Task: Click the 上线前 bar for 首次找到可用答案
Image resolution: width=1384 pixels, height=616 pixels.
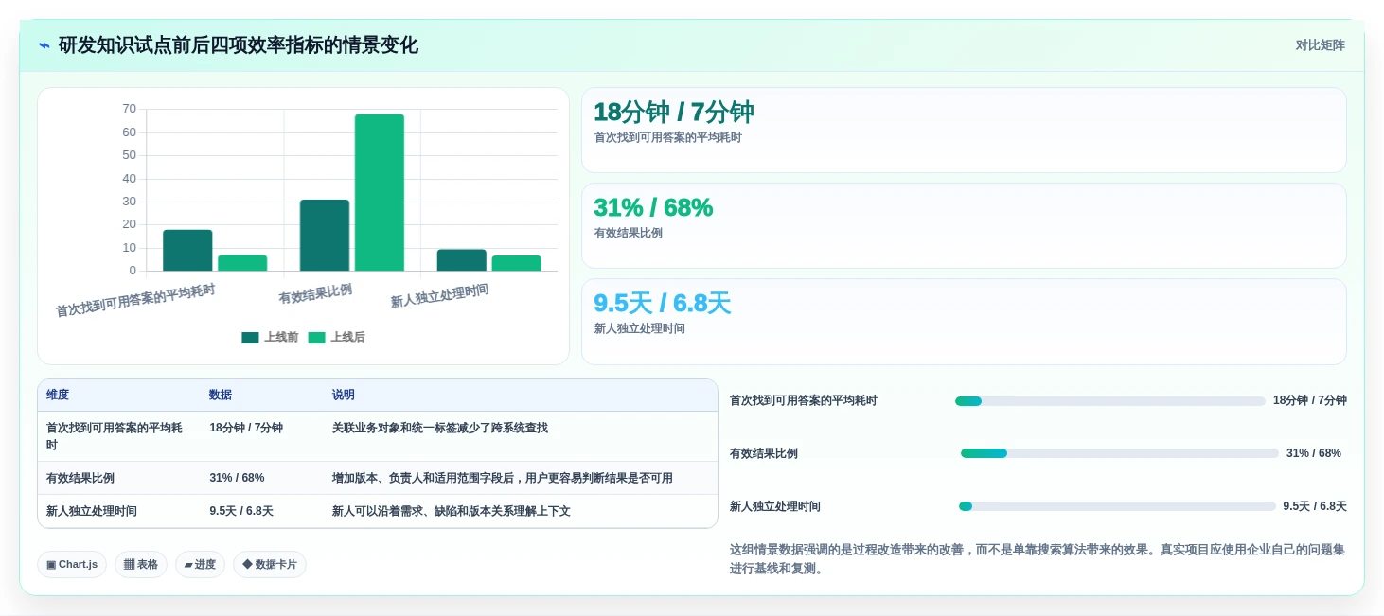Action: pyautogui.click(x=187, y=251)
